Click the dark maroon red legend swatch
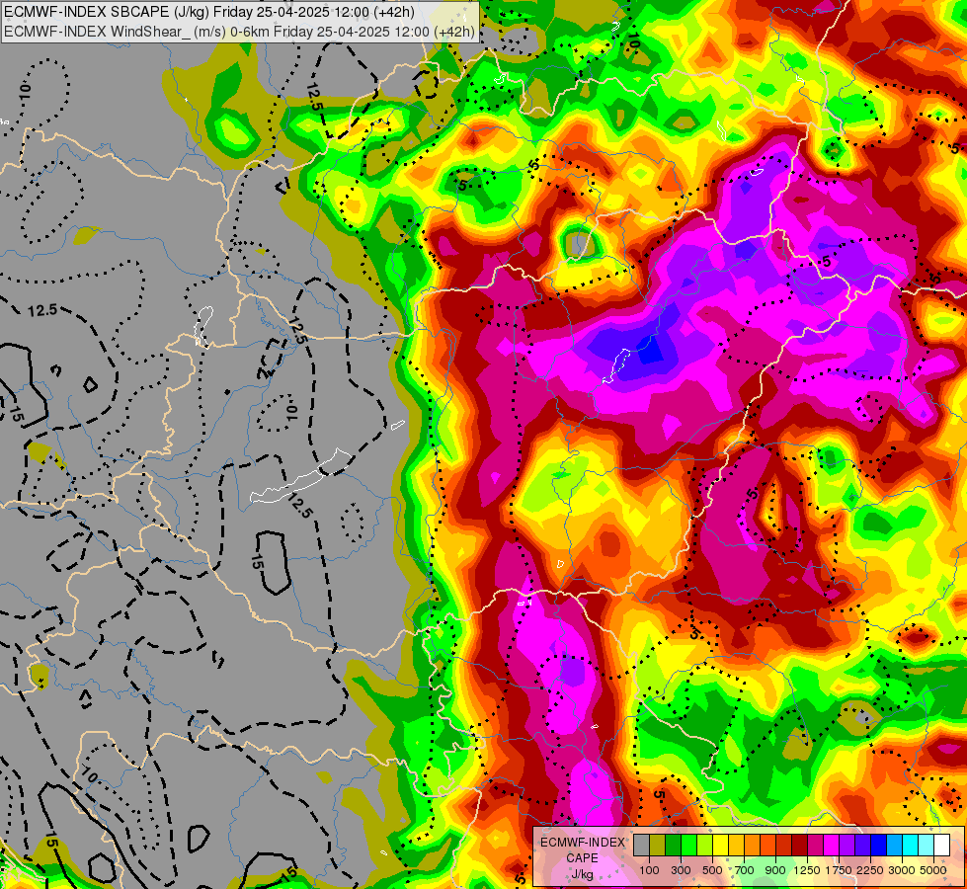The width and height of the screenshot is (967, 889). pos(799,846)
